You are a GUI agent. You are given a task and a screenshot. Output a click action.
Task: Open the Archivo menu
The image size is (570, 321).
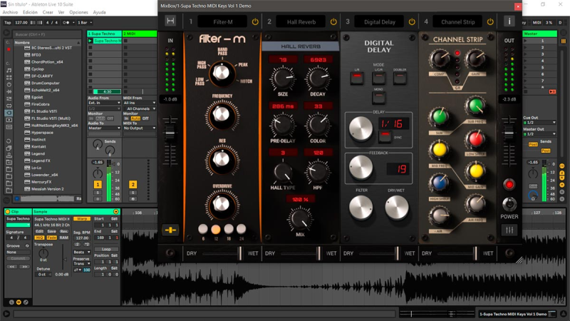tap(10, 12)
